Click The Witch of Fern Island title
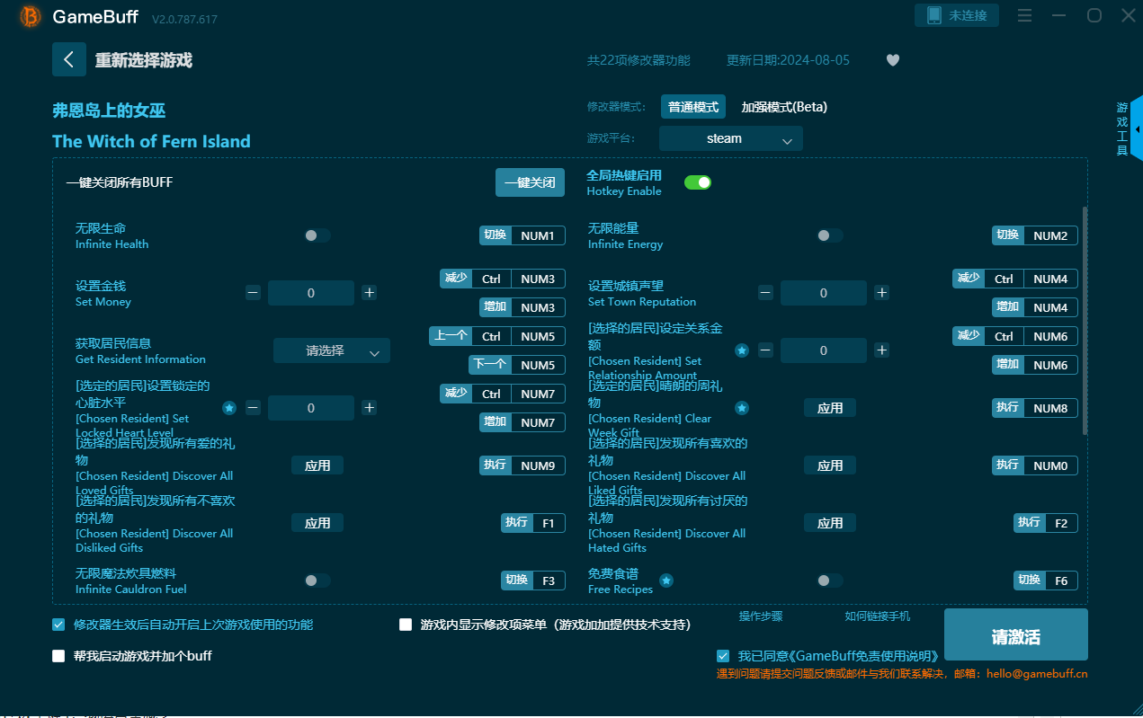 click(x=151, y=141)
